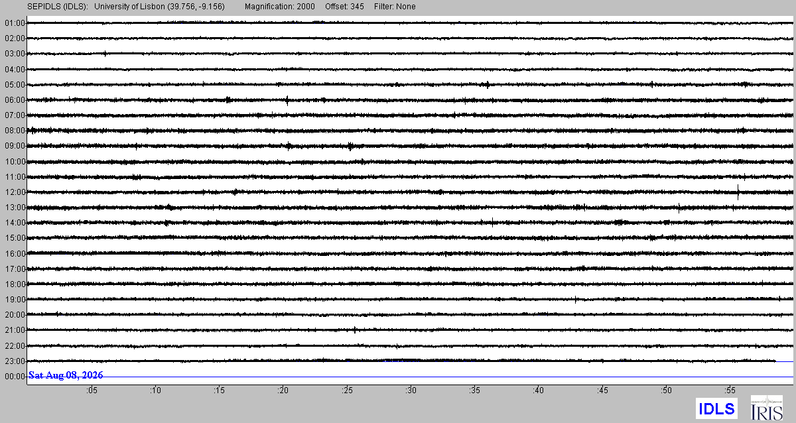Image resolution: width=796 pixels, height=423 pixels.
Task: Select the 12:00 hour label
Action: tap(15, 192)
